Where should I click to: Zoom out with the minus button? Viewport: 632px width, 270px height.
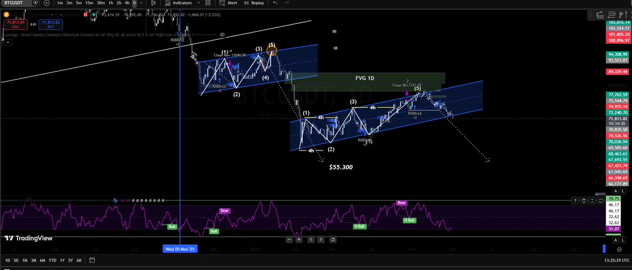(x=289, y=239)
